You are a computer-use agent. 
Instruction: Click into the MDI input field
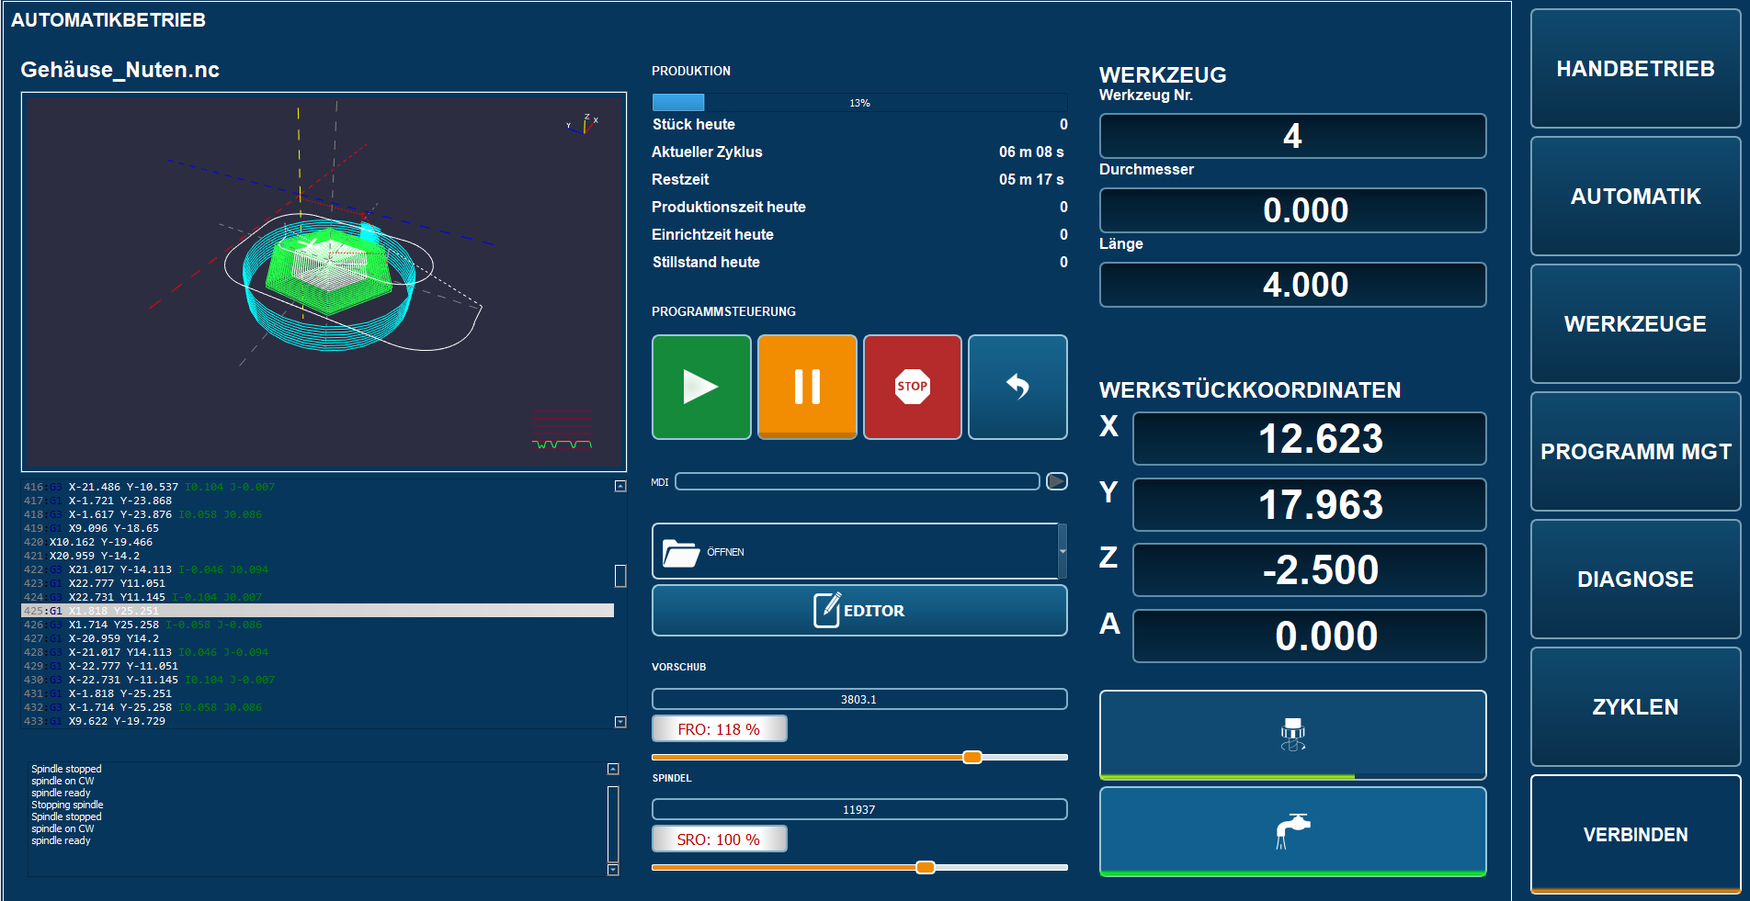(x=858, y=481)
